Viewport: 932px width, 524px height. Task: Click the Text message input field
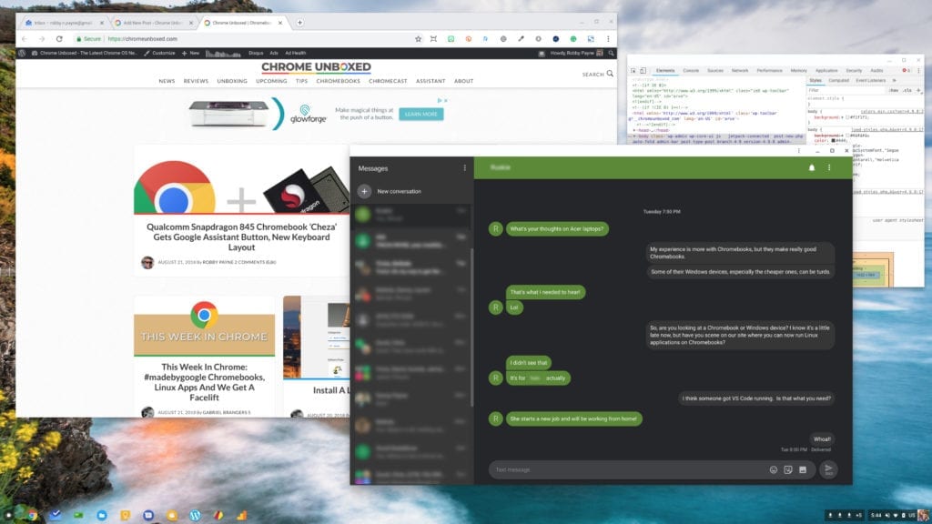[x=592, y=469]
